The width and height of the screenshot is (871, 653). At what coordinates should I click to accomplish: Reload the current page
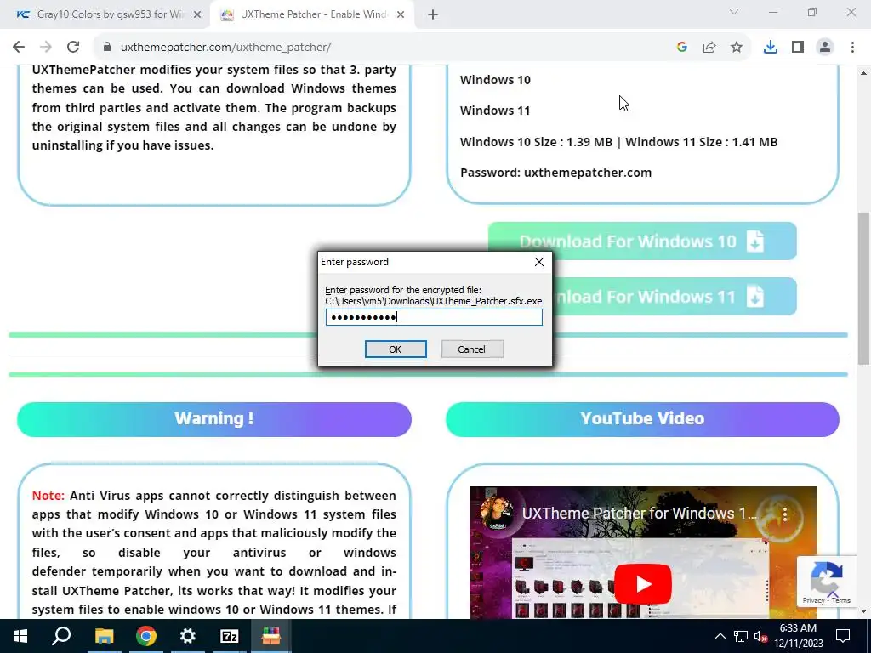(x=73, y=48)
